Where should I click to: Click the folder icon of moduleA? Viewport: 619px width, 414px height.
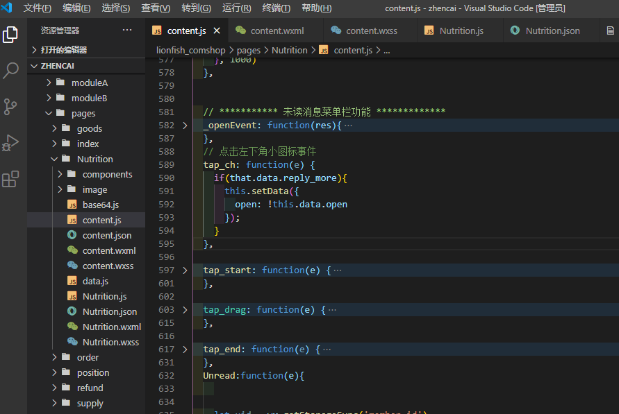(61, 83)
